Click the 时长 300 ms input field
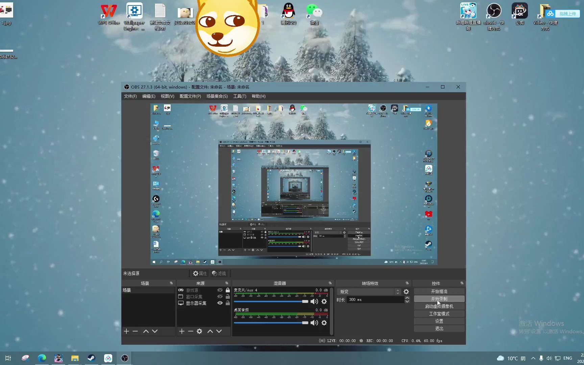 tap(375, 300)
